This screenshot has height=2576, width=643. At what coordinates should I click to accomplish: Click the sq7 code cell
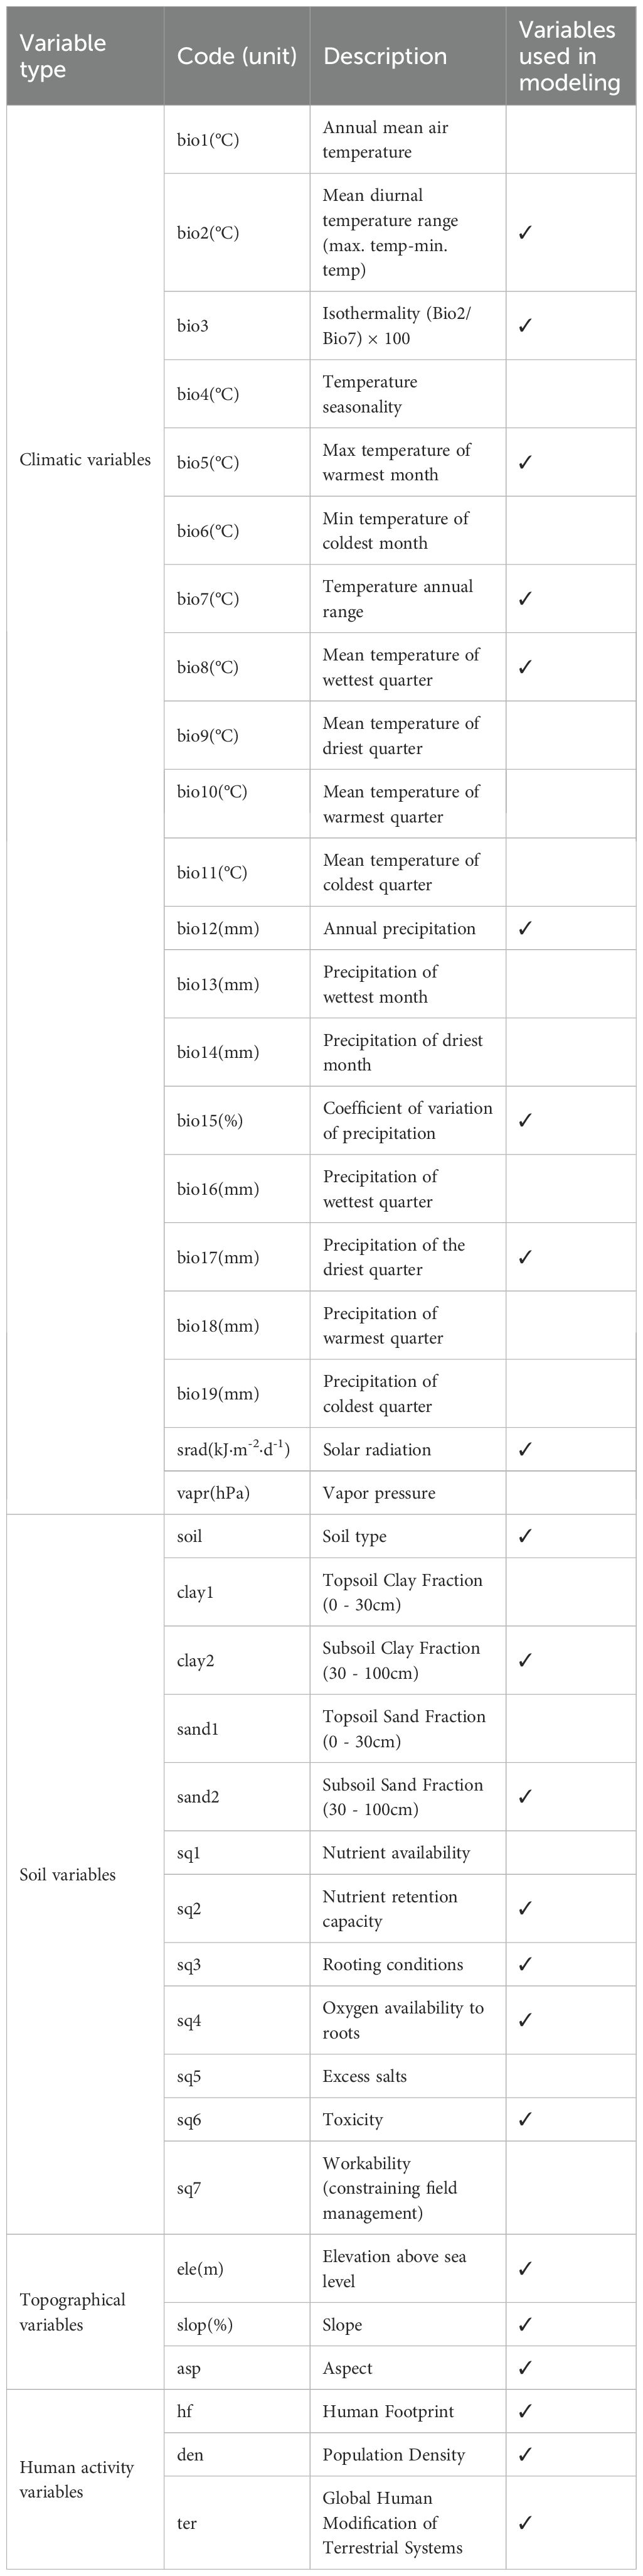coord(189,2188)
